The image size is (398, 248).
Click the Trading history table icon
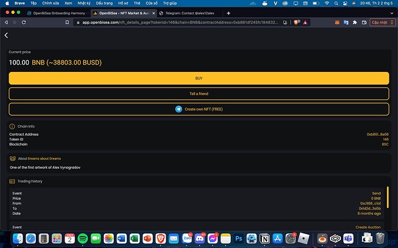12,181
